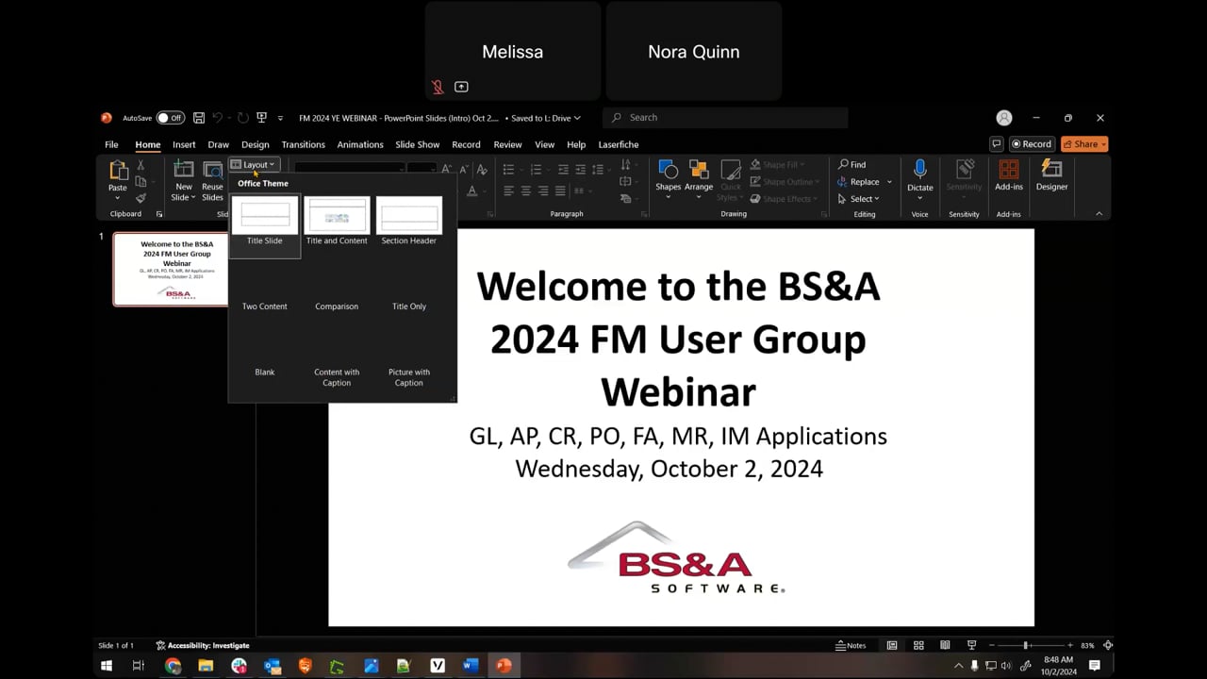Select Title and Content layout thumbnail

tap(337, 216)
